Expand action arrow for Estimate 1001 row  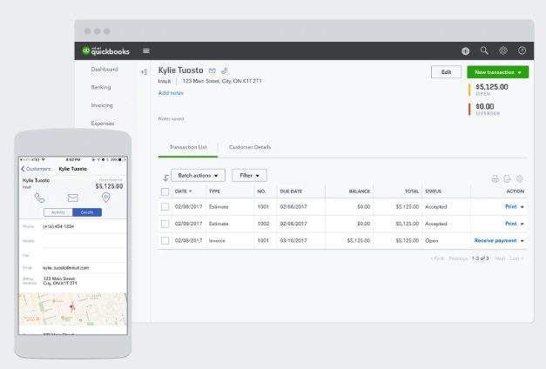(x=522, y=207)
